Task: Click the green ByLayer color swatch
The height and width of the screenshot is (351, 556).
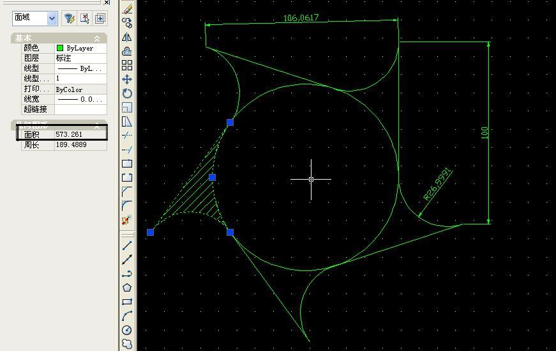Action: pyautogui.click(x=59, y=48)
